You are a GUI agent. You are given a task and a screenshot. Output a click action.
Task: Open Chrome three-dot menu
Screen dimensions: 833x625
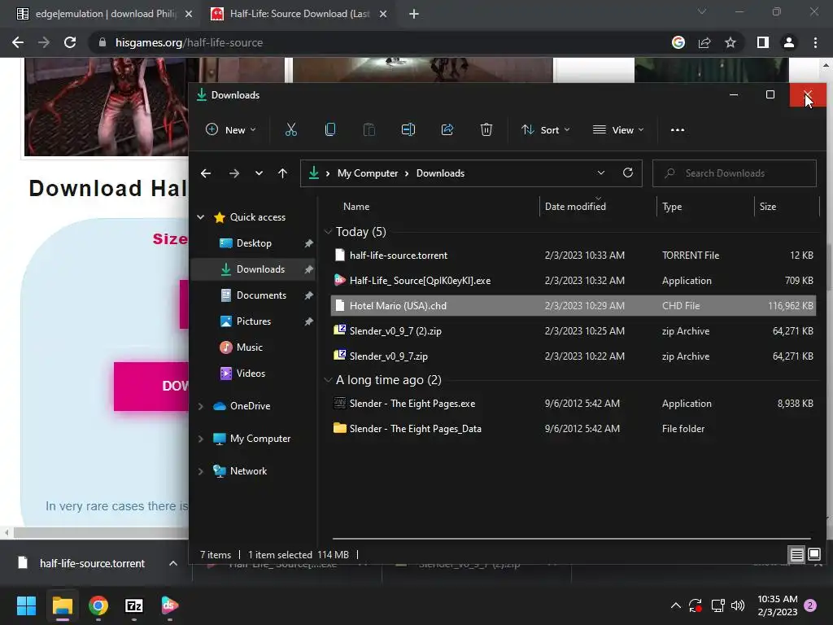click(815, 42)
